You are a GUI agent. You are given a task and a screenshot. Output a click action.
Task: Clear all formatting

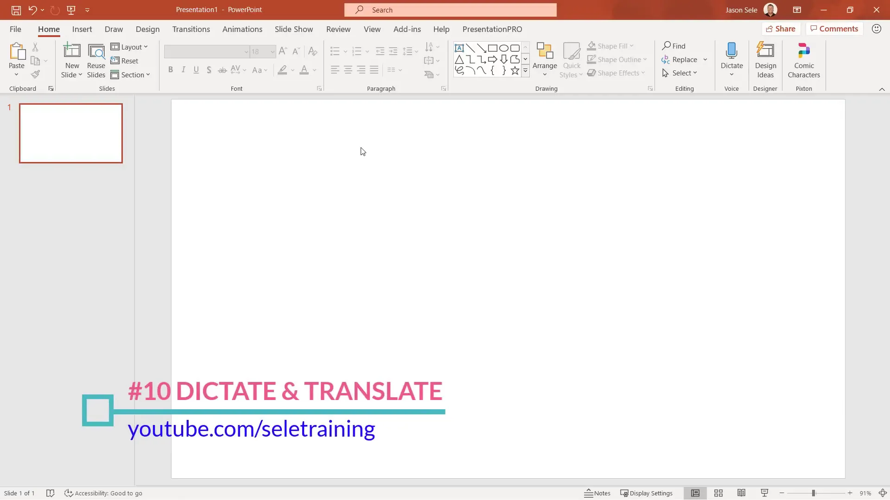pyautogui.click(x=313, y=51)
